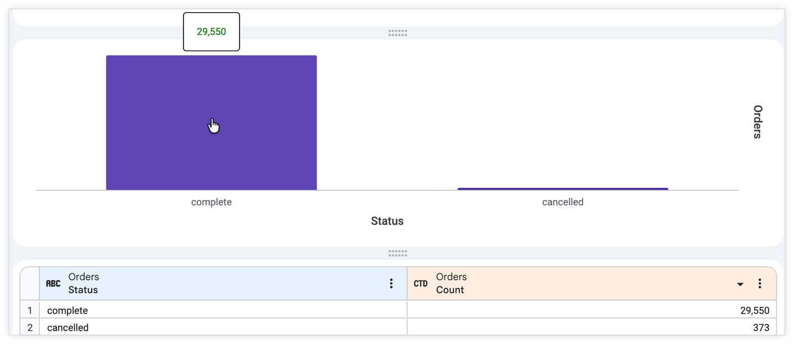Click the cancelled axis label
Screen dimensions: 794x344
(x=563, y=202)
